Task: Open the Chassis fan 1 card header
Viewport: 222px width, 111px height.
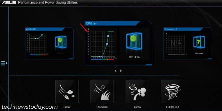Action: (184, 29)
